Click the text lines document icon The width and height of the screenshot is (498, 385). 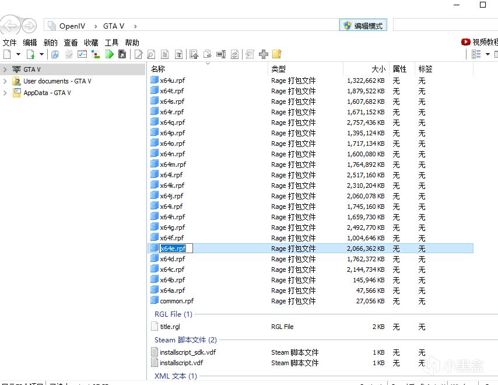(x=164, y=54)
